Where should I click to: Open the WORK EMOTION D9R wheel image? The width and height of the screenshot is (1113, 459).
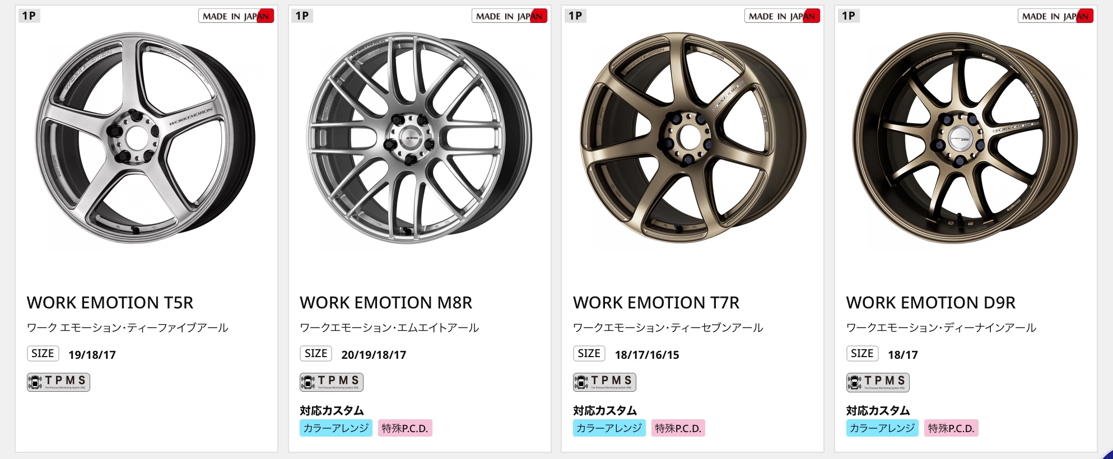point(965,138)
